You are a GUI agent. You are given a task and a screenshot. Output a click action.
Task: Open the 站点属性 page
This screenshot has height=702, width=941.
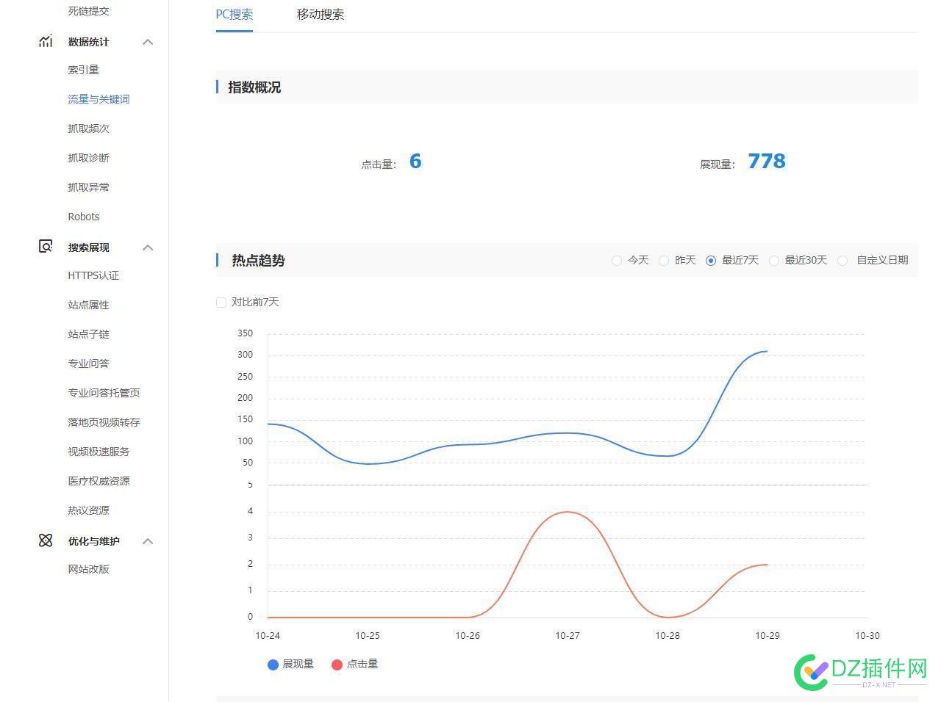(x=88, y=305)
